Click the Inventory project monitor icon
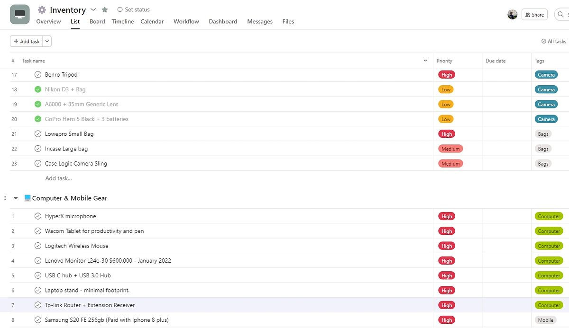 pos(20,15)
